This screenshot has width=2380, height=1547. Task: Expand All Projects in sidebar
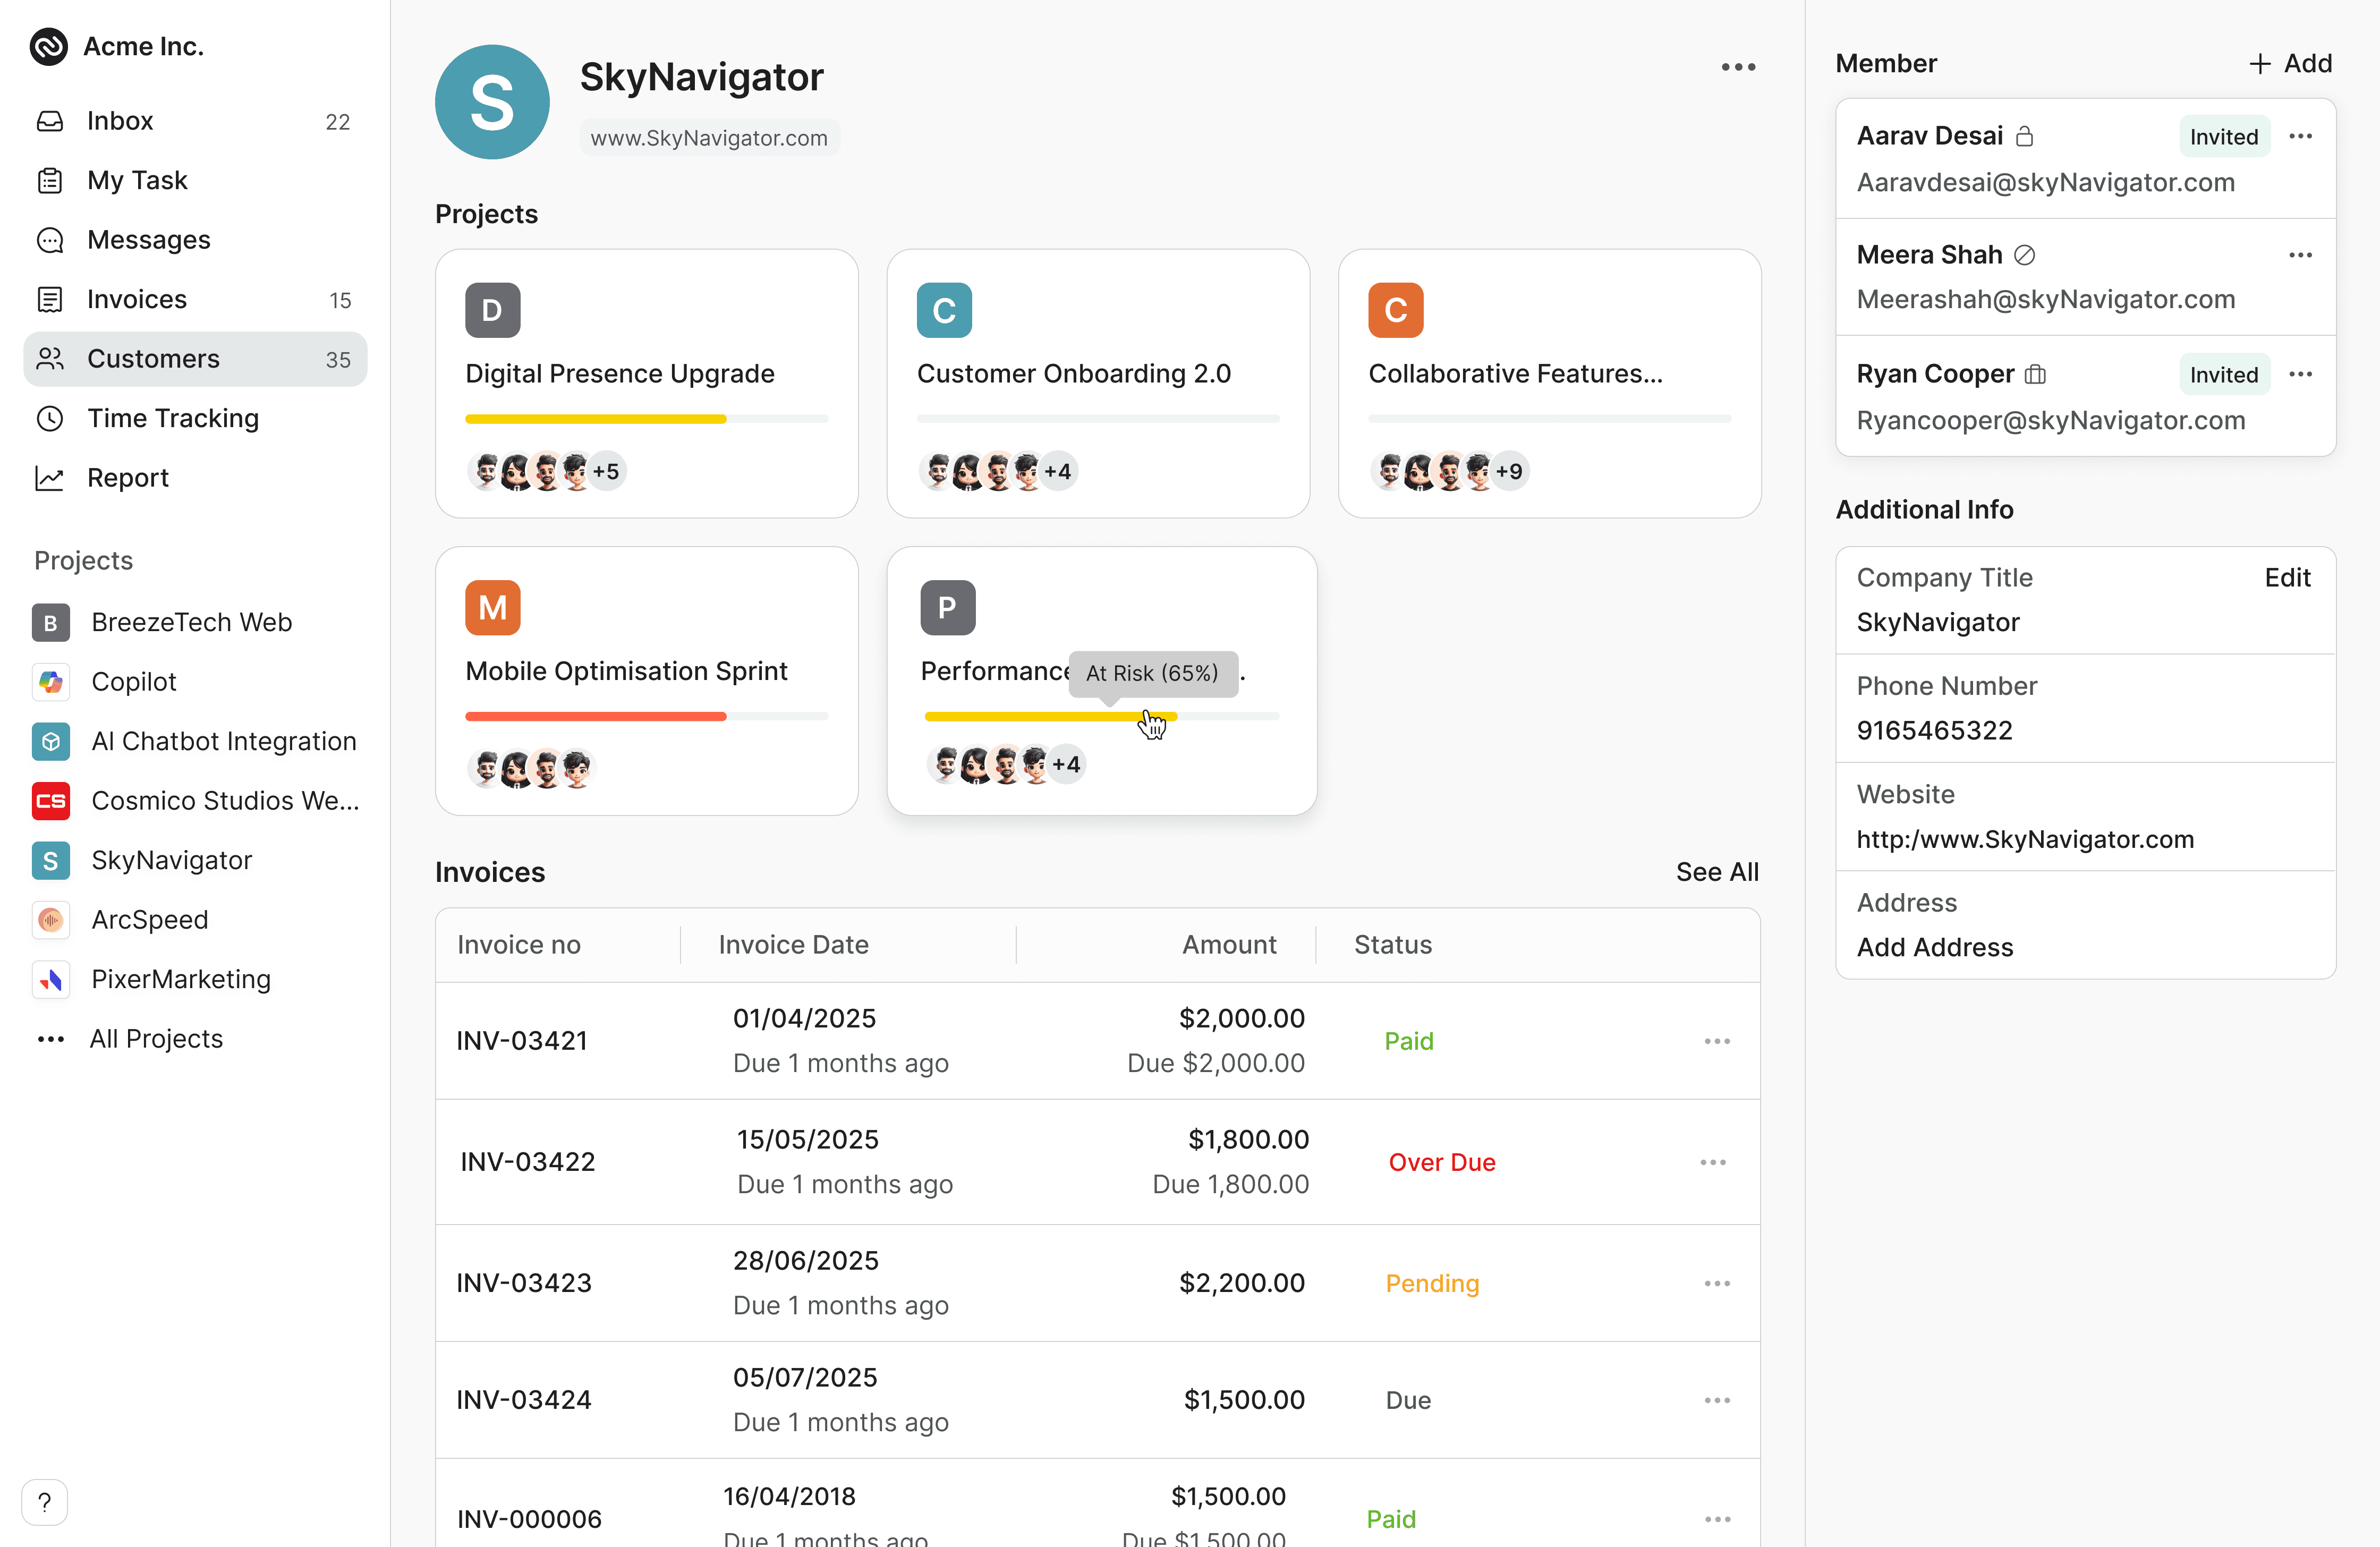pos(155,1039)
